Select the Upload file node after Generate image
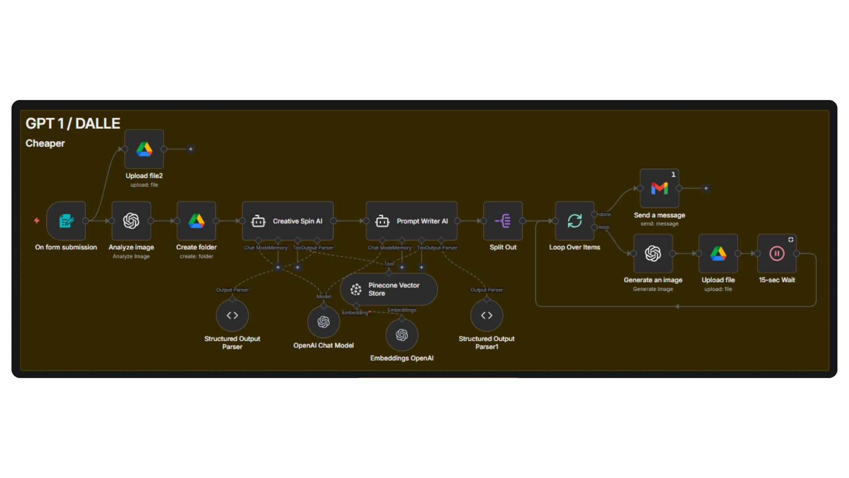This screenshot has height=478, width=849. click(x=718, y=254)
